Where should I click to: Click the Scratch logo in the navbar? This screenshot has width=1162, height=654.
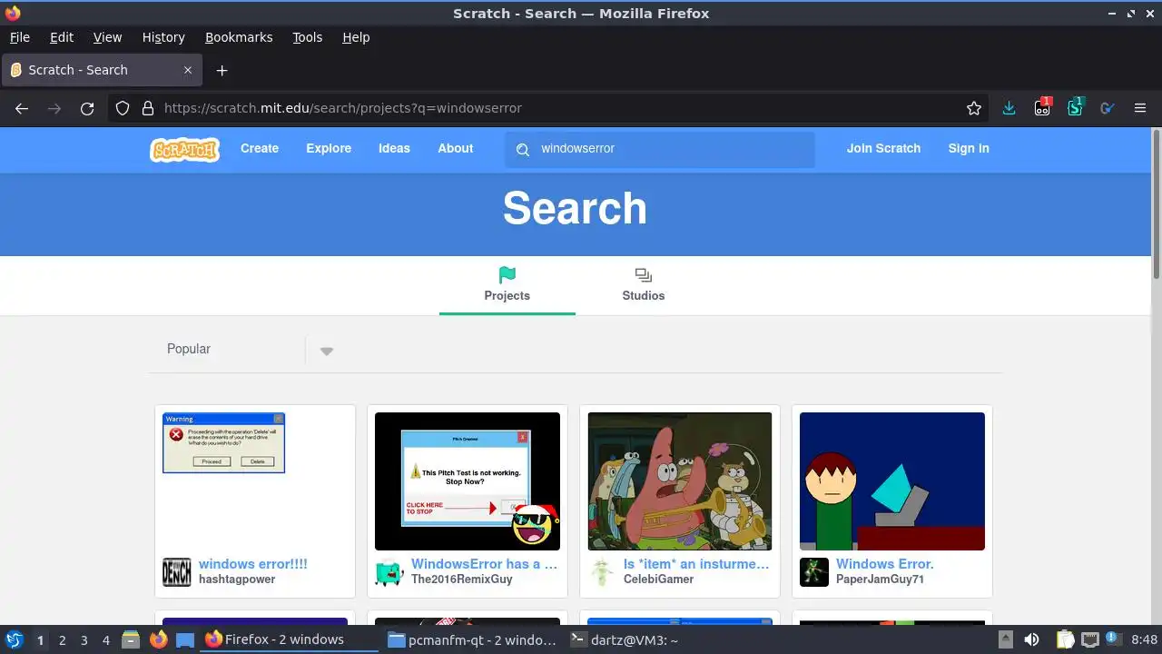184,149
